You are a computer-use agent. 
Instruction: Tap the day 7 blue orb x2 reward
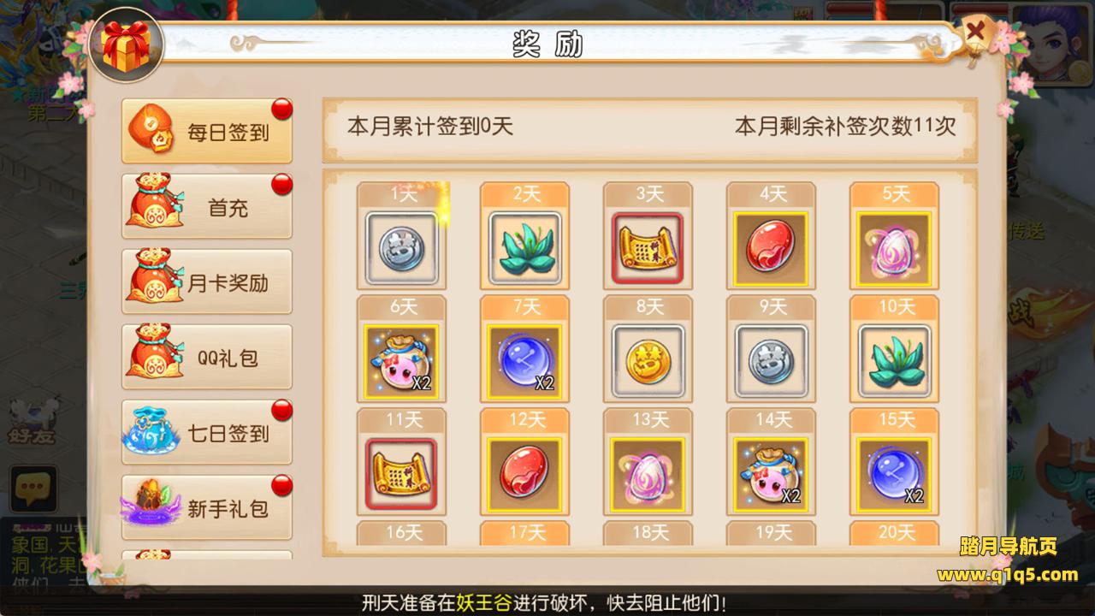pyautogui.click(x=524, y=361)
